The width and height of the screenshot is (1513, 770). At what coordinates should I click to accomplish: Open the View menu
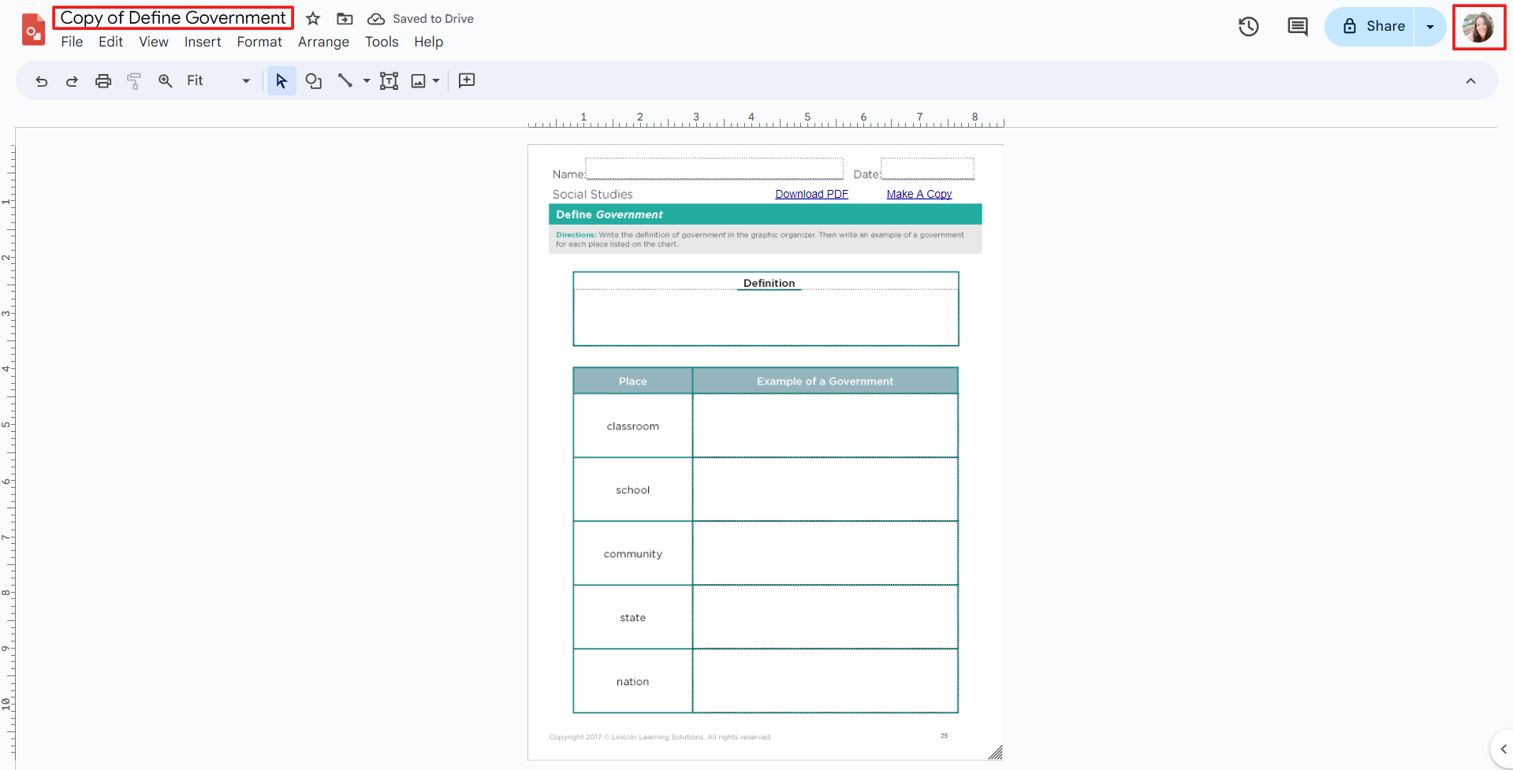[154, 42]
